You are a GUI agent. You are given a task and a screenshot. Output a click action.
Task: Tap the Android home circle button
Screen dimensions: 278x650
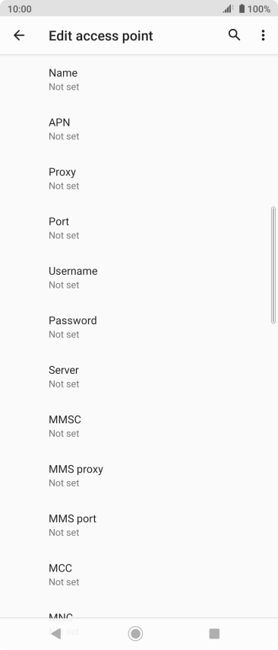point(135,633)
